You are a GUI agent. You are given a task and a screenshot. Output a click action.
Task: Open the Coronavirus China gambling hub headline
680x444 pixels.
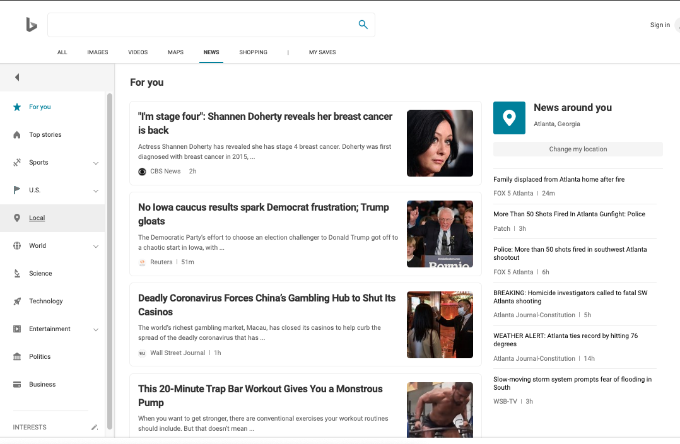pyautogui.click(x=267, y=305)
